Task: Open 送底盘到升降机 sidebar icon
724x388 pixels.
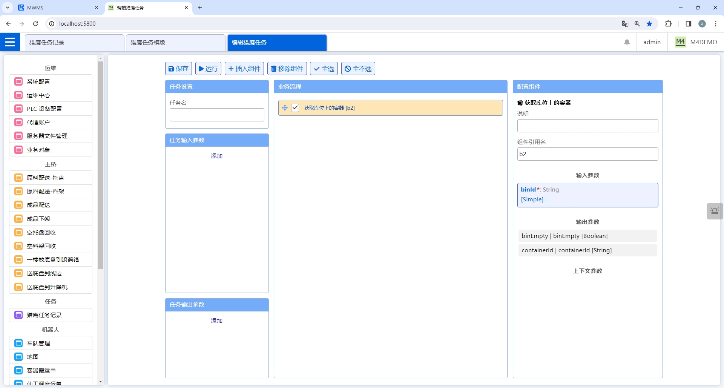Action: (18, 287)
